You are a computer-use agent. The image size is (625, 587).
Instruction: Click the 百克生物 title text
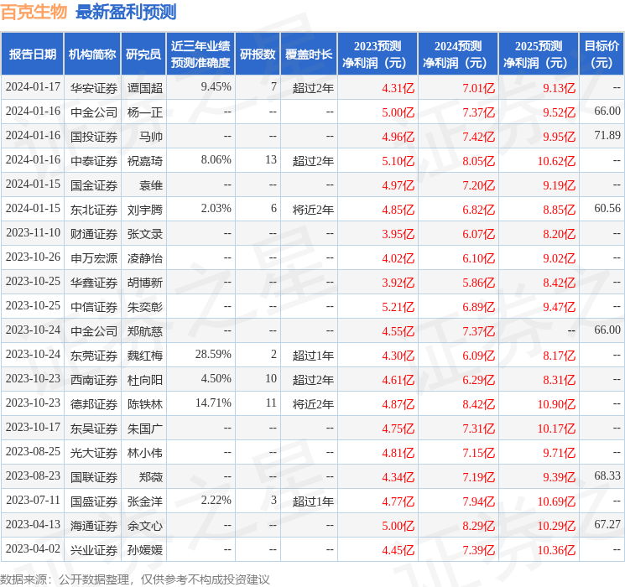tap(34, 12)
